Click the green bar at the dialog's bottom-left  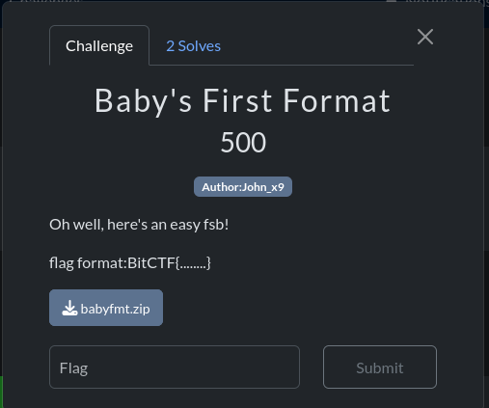[1, 392]
